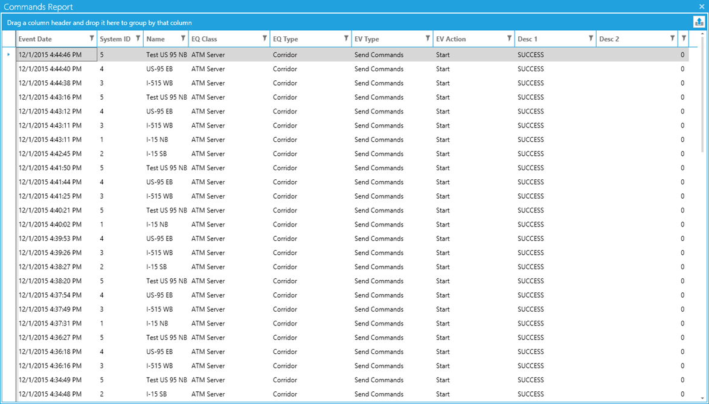The height and width of the screenshot is (404, 709).
Task: Open filter for EQ Class column
Action: click(265, 39)
